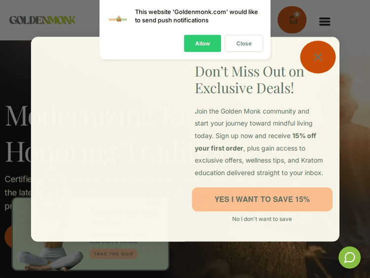
Task: Click the GoldenMonk header logo
Action: (42, 20)
